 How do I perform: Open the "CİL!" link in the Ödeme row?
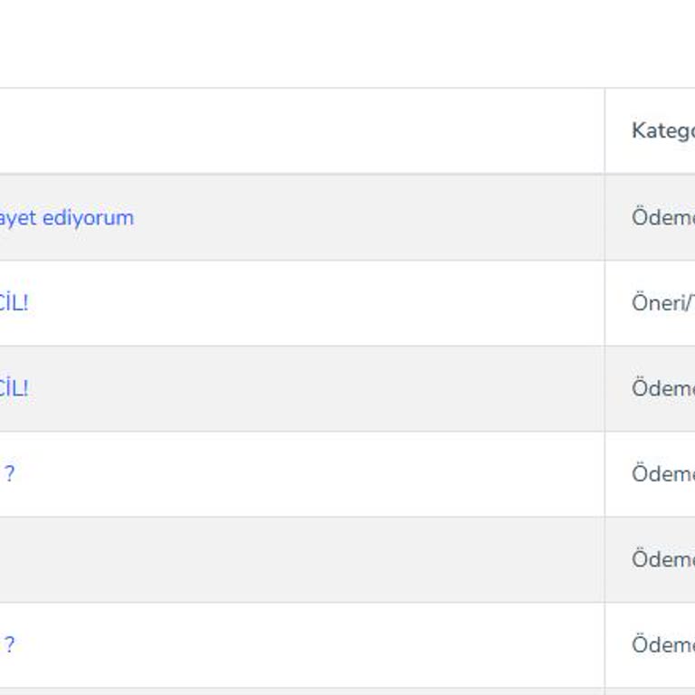(14, 389)
